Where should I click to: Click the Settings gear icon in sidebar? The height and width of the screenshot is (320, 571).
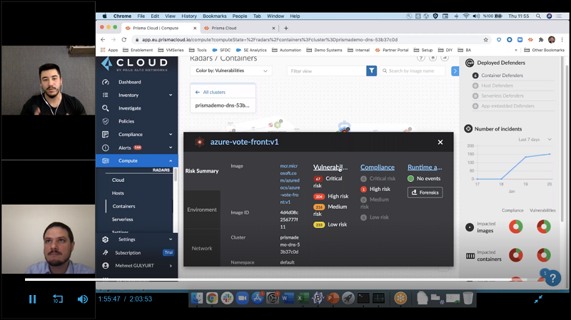[105, 239]
